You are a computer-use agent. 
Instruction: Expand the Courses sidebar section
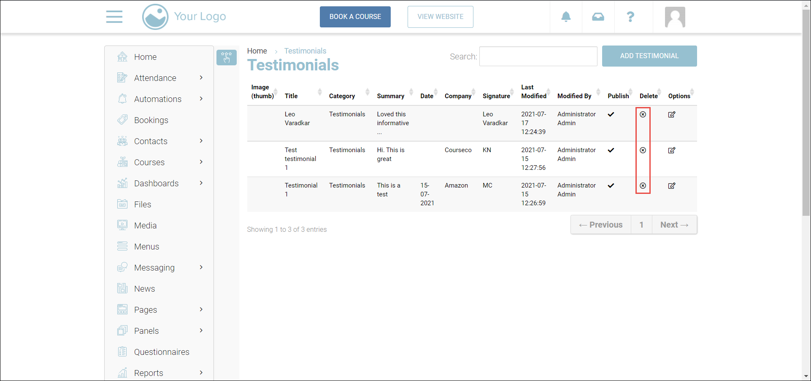(201, 162)
